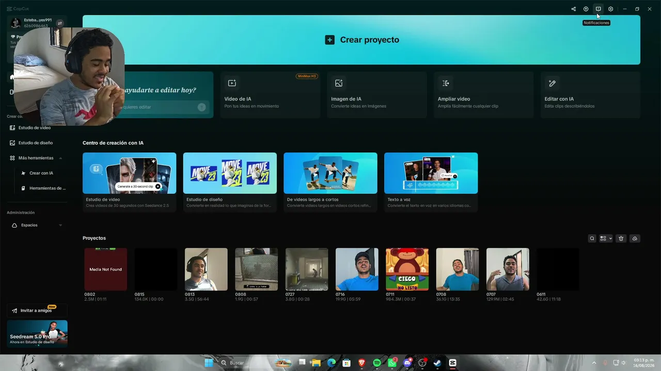
Task: Click the Más herramientas grid icon
Action: tap(12, 158)
